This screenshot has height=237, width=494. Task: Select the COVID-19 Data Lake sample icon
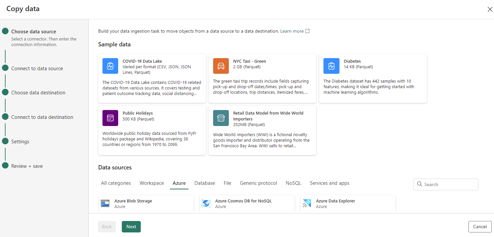click(x=110, y=66)
